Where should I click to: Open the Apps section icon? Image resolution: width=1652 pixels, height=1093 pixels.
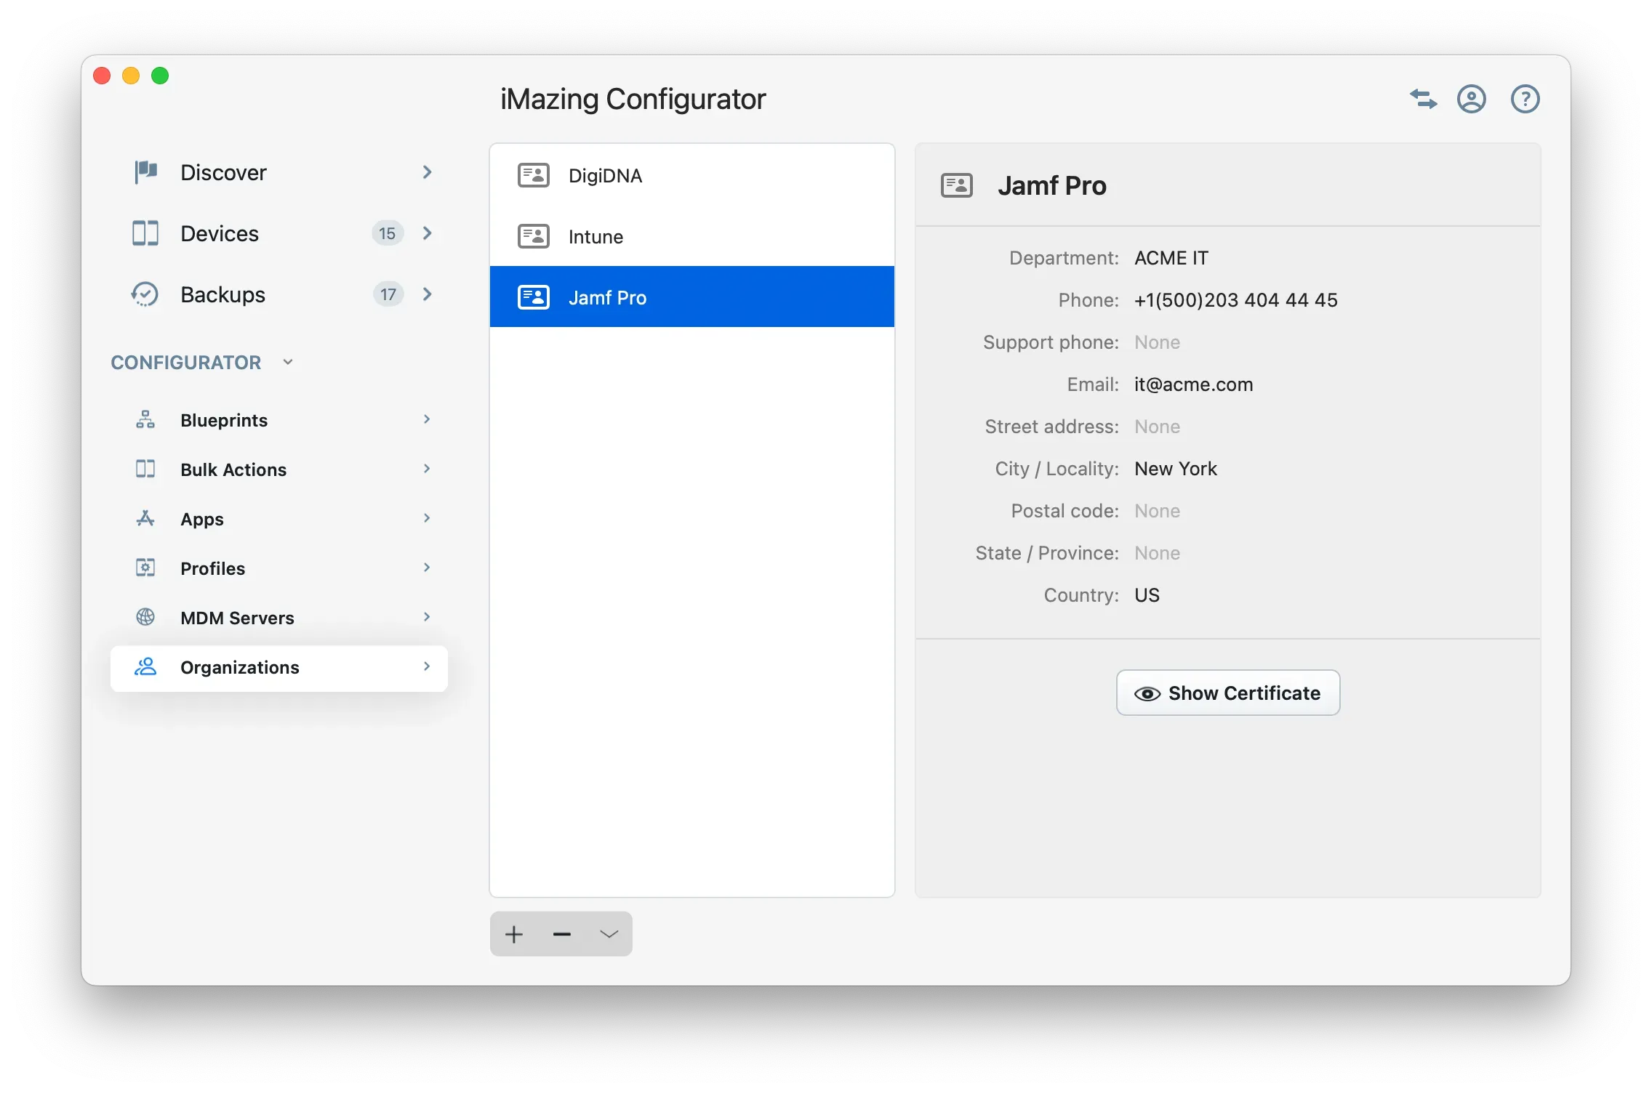tap(145, 518)
